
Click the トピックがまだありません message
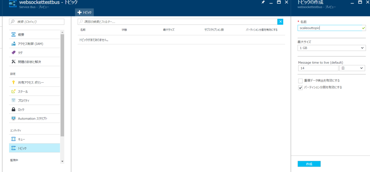[x=94, y=40]
